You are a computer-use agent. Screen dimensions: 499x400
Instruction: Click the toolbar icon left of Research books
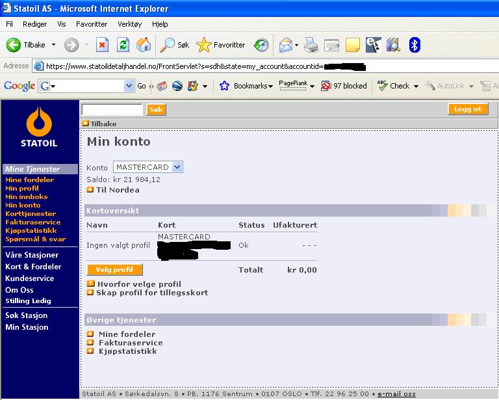(373, 45)
